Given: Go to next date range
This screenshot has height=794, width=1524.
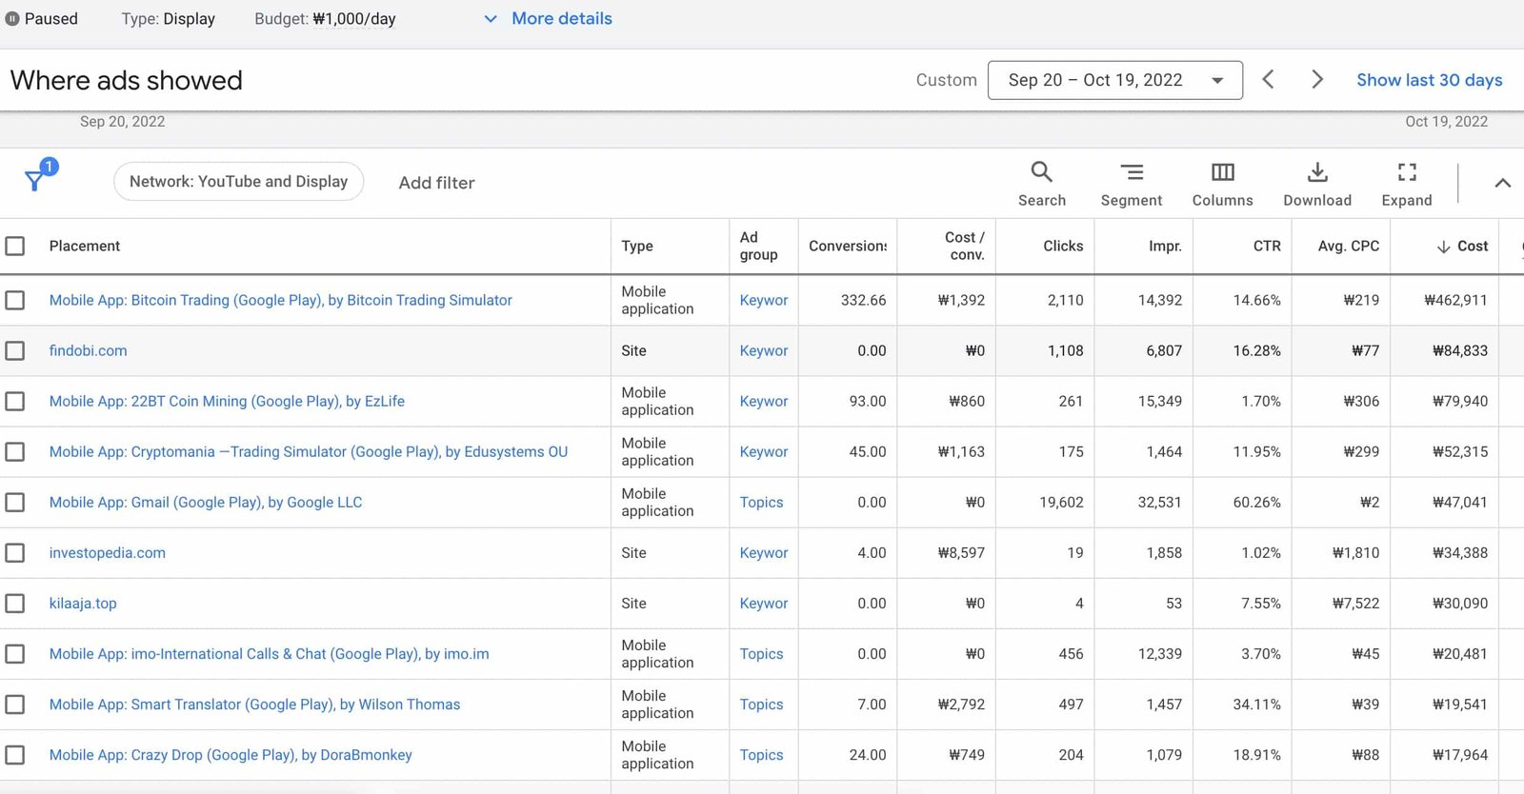Looking at the screenshot, I should click(1316, 80).
